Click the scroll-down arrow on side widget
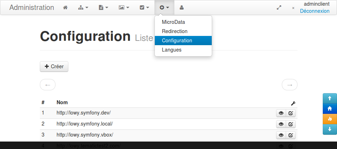The image size is (337, 149). (x=330, y=129)
